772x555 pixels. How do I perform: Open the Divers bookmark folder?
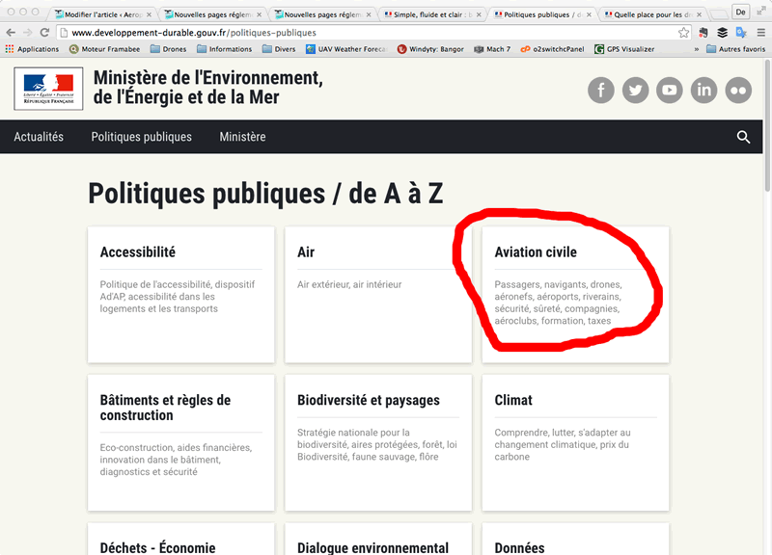[279, 49]
